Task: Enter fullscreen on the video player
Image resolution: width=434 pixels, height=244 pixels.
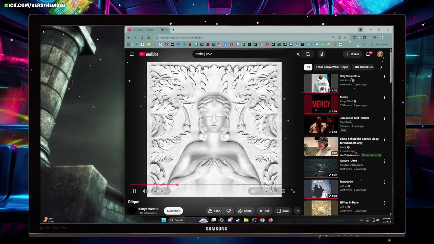Action: pos(293,191)
